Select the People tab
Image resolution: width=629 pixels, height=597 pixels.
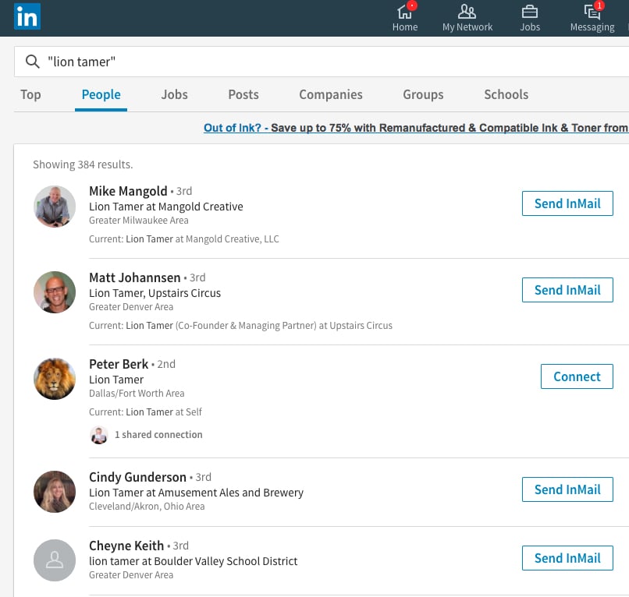(x=101, y=94)
